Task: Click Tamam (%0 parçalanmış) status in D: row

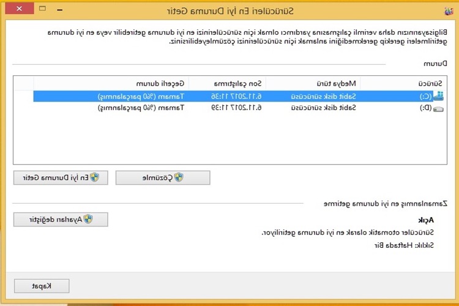Action: click(141, 108)
